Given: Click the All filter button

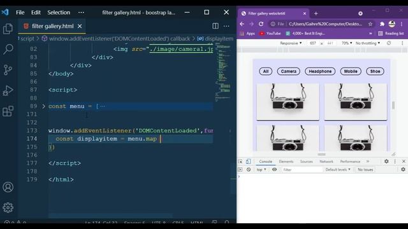Looking at the screenshot, I should click(x=266, y=71).
